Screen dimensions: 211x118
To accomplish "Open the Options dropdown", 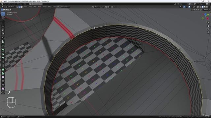I will pos(206,10).
